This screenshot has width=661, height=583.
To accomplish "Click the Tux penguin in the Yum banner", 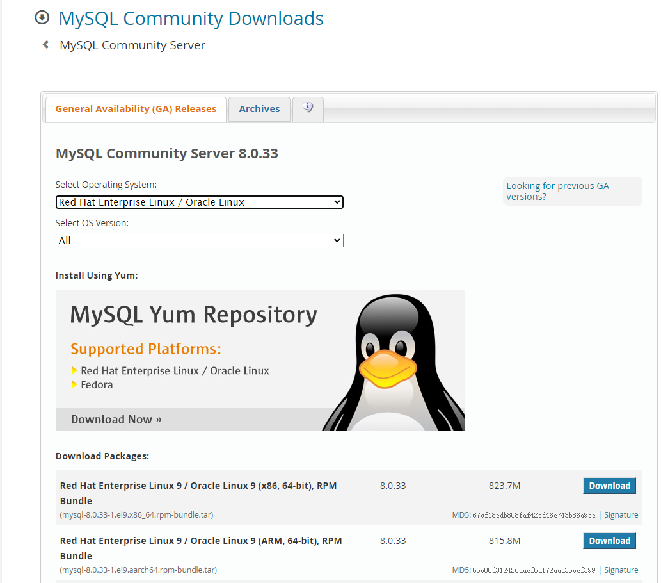I will coord(394,362).
